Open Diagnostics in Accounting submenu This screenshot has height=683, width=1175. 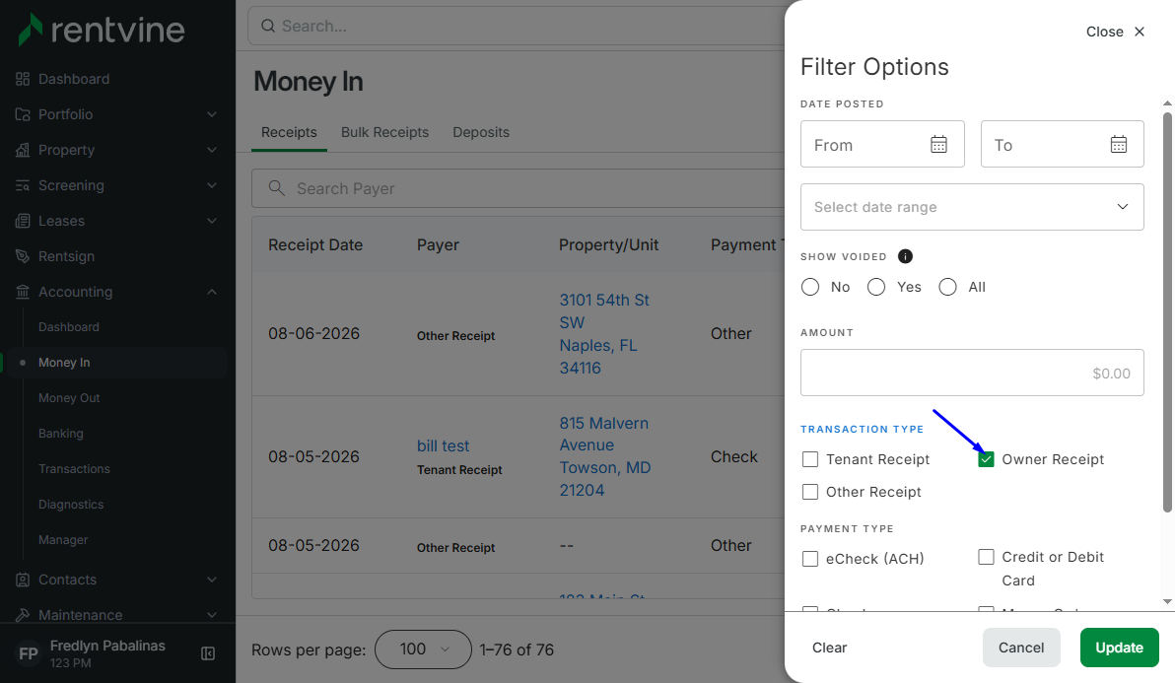tap(71, 505)
